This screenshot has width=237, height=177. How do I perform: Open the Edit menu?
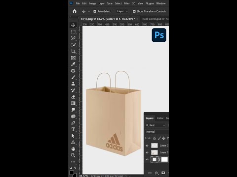(x=84, y=3)
